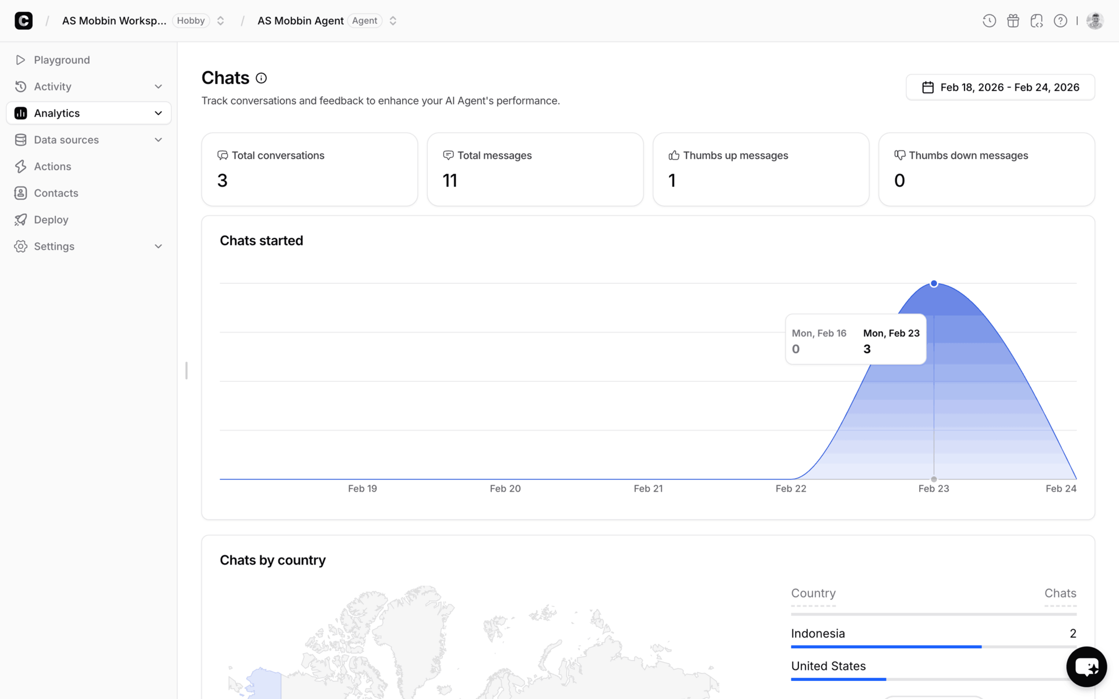The height and width of the screenshot is (699, 1119).
Task: Click the Thumbs down messages value 0
Action: (900, 181)
